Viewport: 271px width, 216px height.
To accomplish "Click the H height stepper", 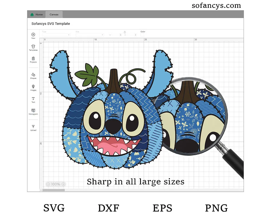I will pyautogui.click(x=135, y=35).
